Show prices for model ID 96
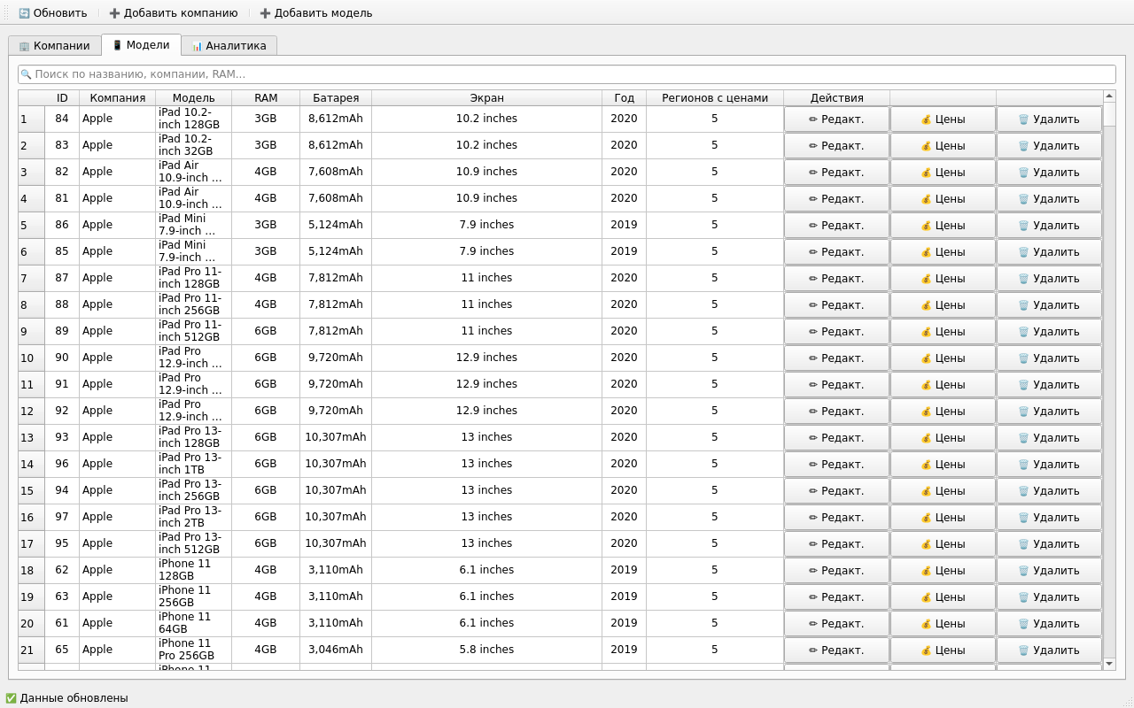The height and width of the screenshot is (708, 1134). [943, 465]
